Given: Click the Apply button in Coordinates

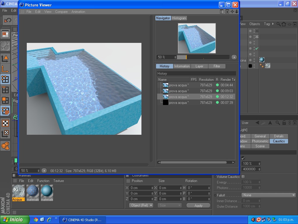Looking at the screenshot, I should pyautogui.click(x=198, y=206).
